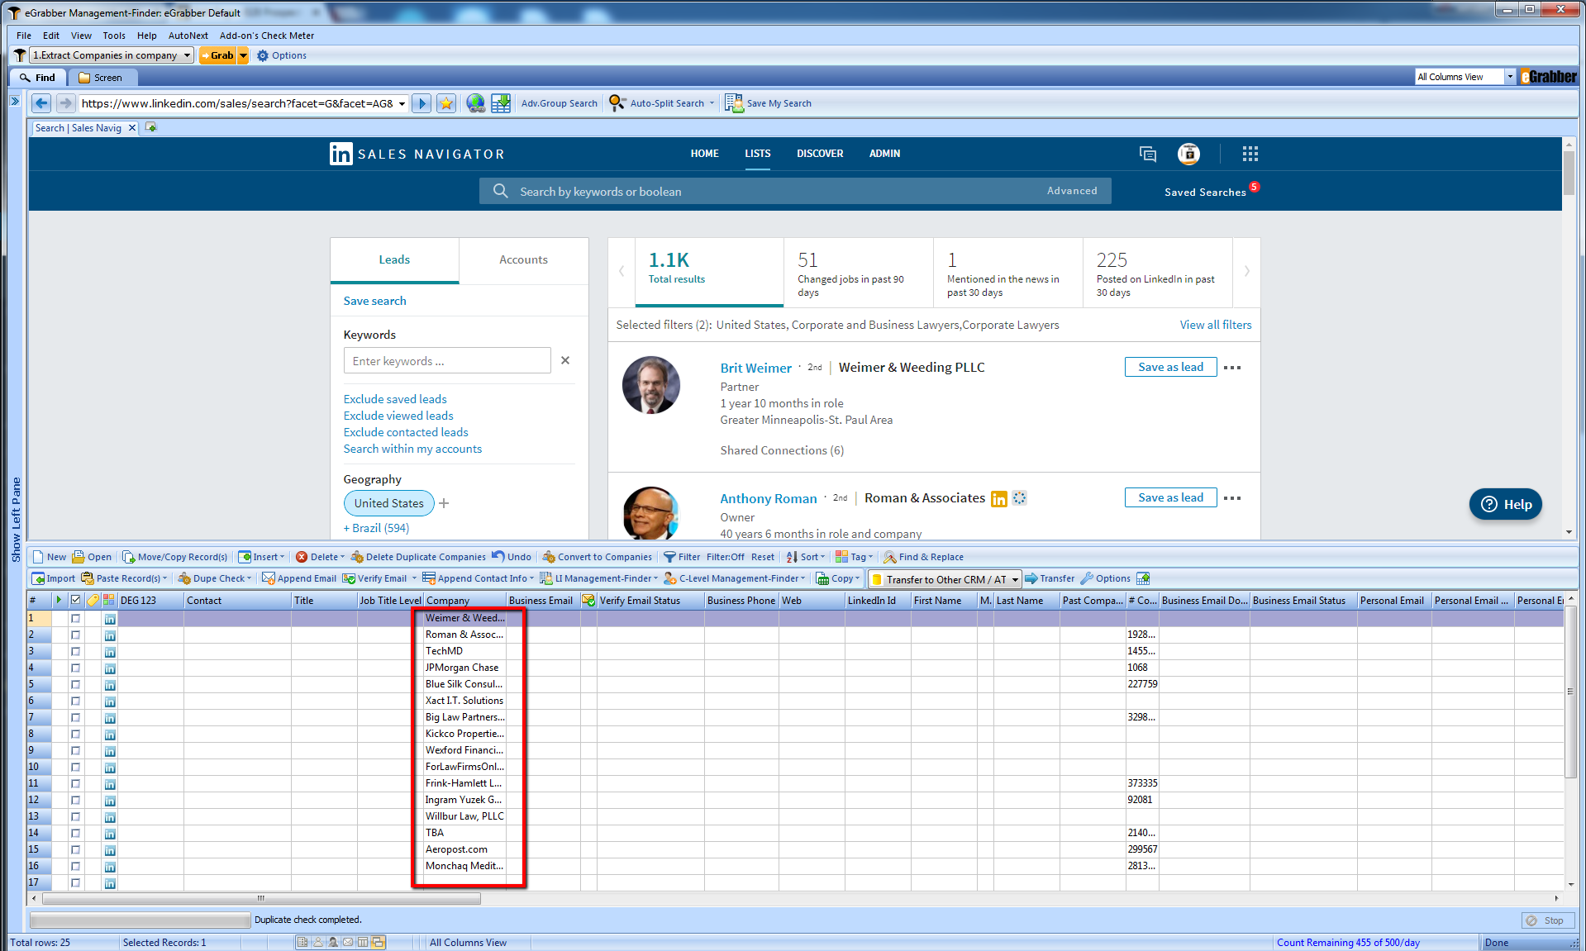Click Delete Duplicate Companies toolbar item
This screenshot has height=951, width=1586.
pyautogui.click(x=418, y=557)
